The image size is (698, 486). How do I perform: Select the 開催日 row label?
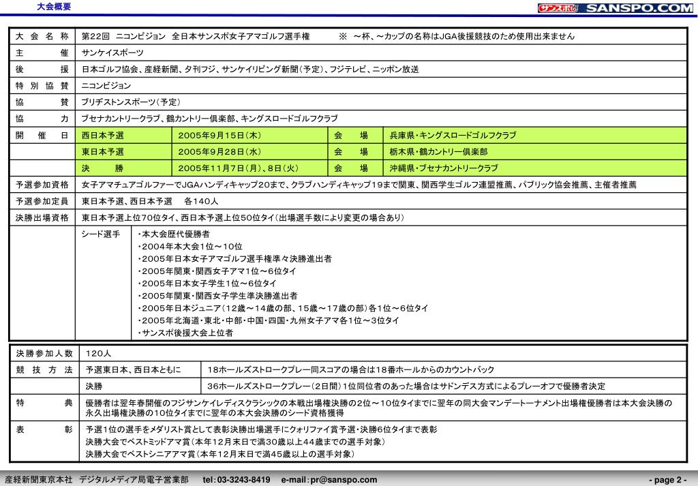point(42,135)
